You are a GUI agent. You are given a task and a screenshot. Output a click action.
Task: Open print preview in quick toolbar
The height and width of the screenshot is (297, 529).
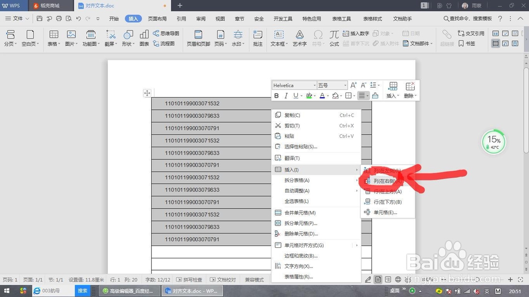point(69,18)
